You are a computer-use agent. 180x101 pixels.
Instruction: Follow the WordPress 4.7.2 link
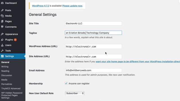[40, 6]
